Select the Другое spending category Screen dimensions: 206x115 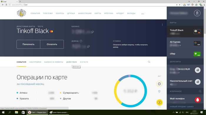click(67, 99)
